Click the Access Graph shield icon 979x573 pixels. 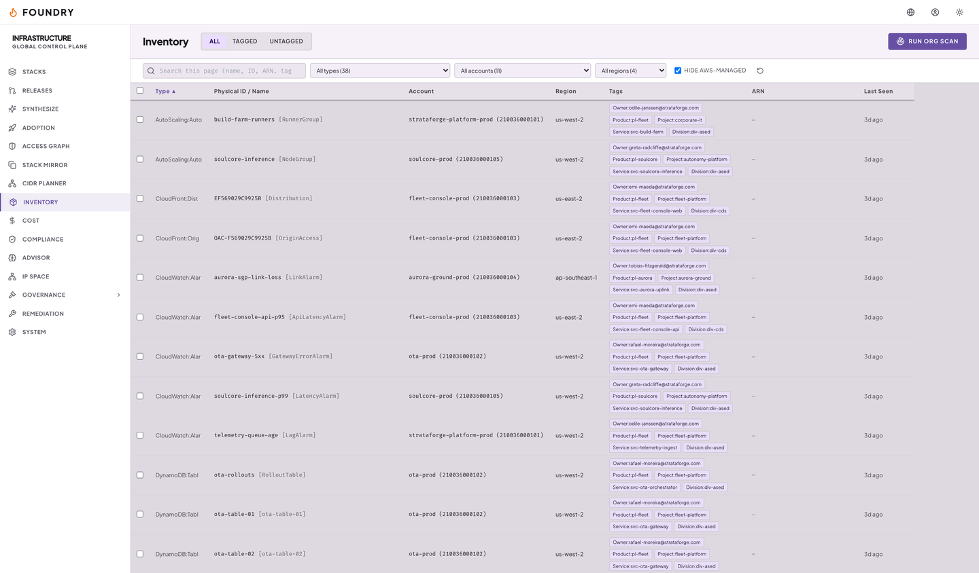pyautogui.click(x=12, y=146)
